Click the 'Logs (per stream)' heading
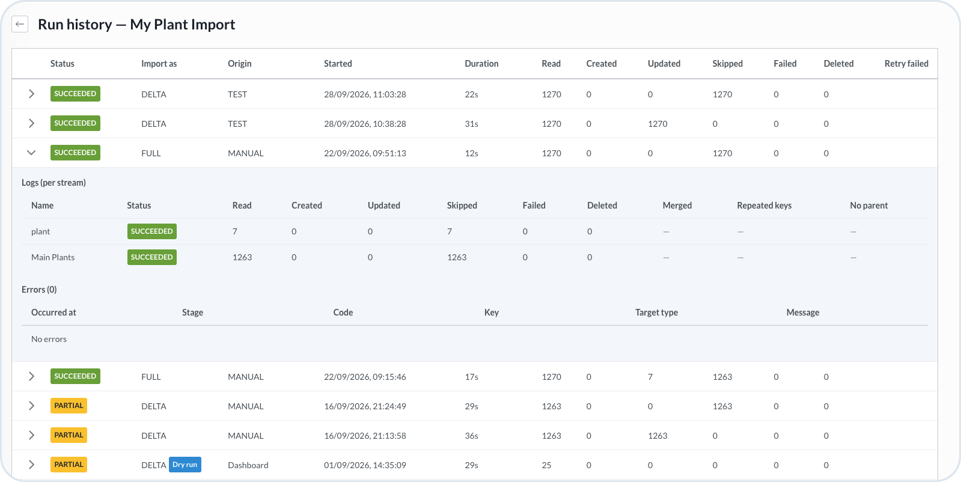Image resolution: width=961 pixels, height=482 pixels. [53, 183]
